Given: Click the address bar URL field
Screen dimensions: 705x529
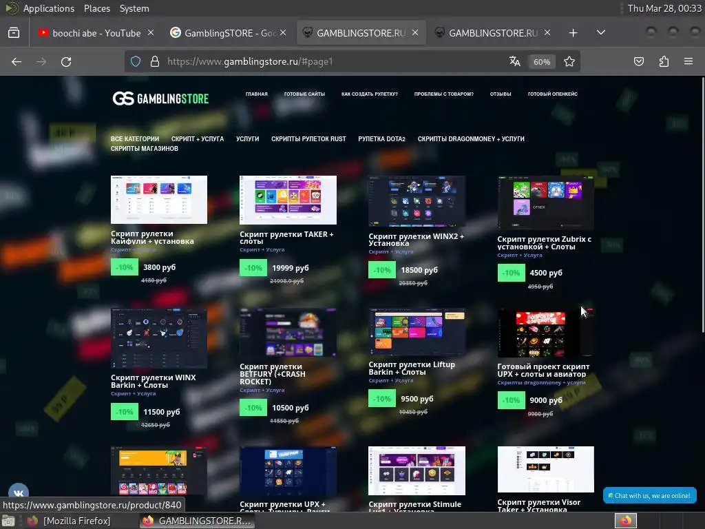Looking at the screenshot, I should 333,61.
